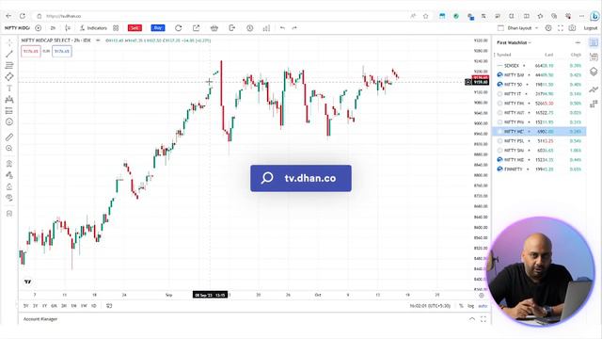The height and width of the screenshot is (339, 602).
Task: Expand the Account Manager panel
Action: point(472,319)
